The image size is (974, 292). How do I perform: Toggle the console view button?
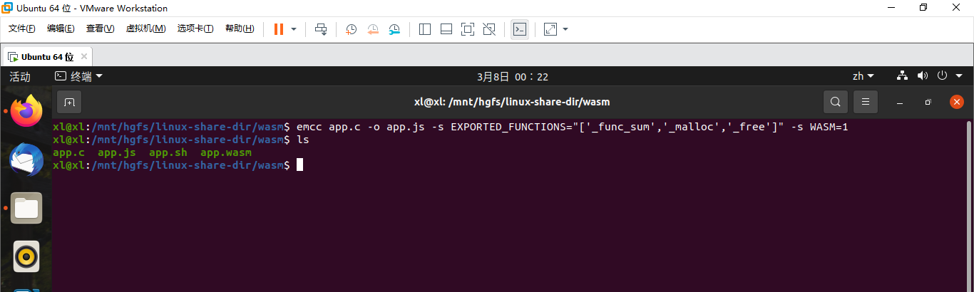point(520,29)
